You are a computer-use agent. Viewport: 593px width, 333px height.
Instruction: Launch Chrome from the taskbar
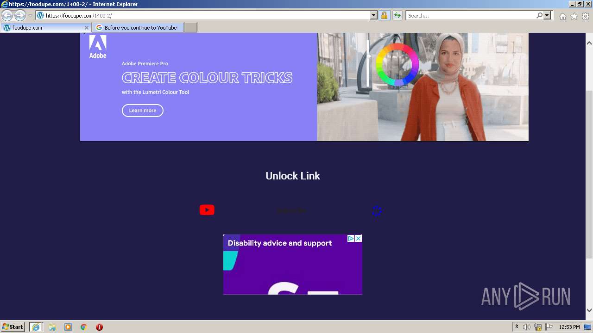(84, 327)
